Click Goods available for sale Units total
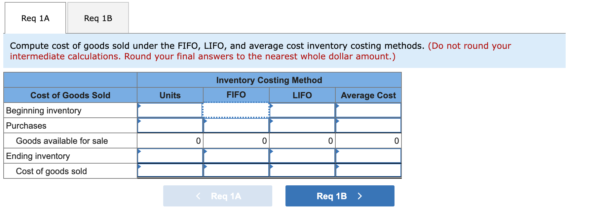The height and width of the screenshot is (217, 602). coord(170,140)
